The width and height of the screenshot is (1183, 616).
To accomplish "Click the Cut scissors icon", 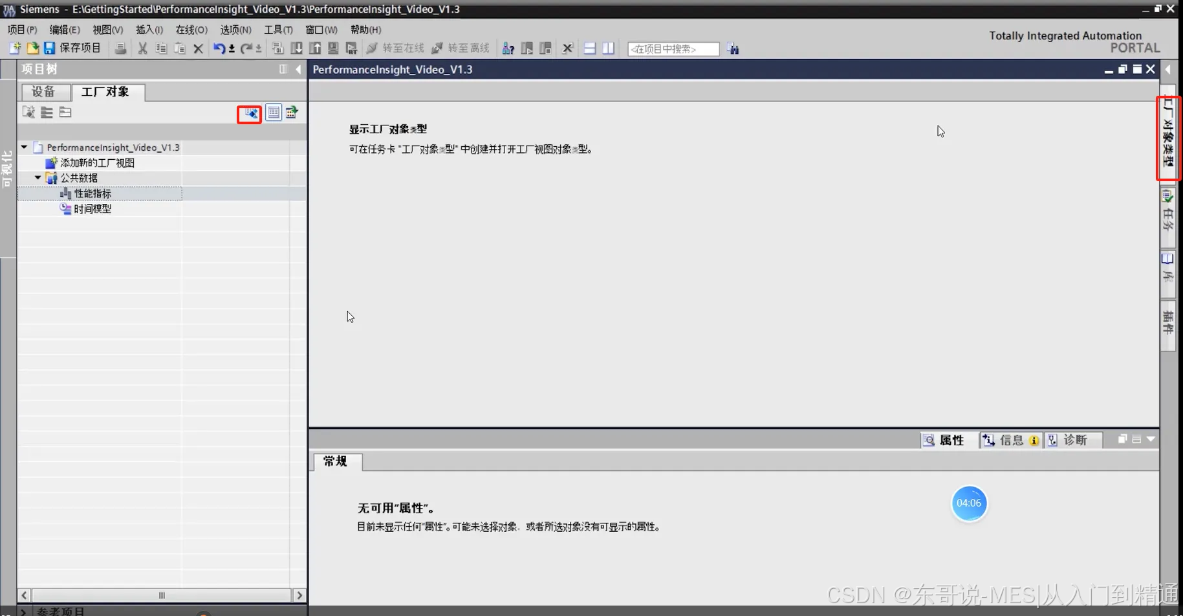I will [x=142, y=49].
